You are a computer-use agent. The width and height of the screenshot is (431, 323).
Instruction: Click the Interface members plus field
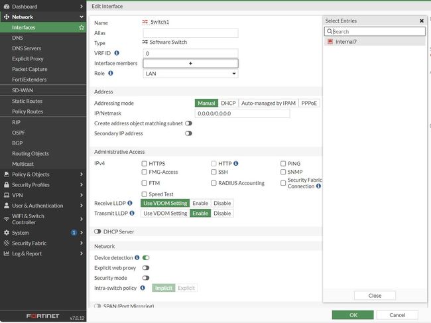(190, 63)
